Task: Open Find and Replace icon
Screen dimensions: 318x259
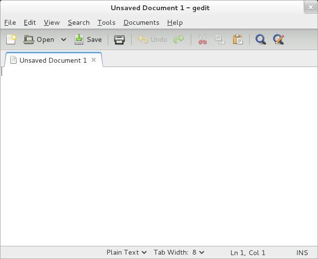Action: point(278,39)
